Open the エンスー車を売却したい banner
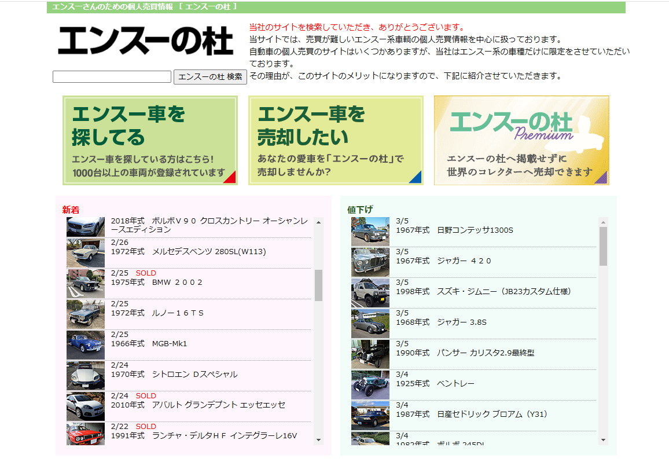 336,141
